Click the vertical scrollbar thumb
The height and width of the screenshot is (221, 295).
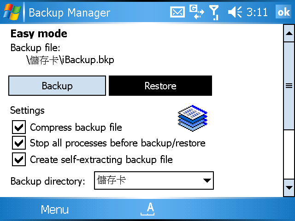tap(289, 86)
